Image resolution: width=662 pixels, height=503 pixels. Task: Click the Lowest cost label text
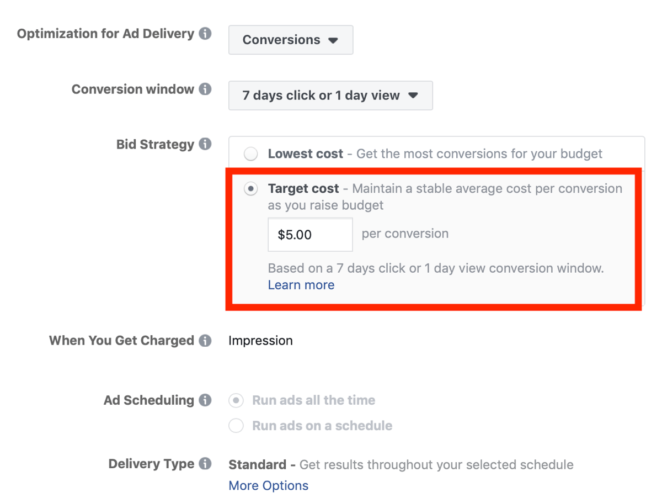click(x=306, y=154)
